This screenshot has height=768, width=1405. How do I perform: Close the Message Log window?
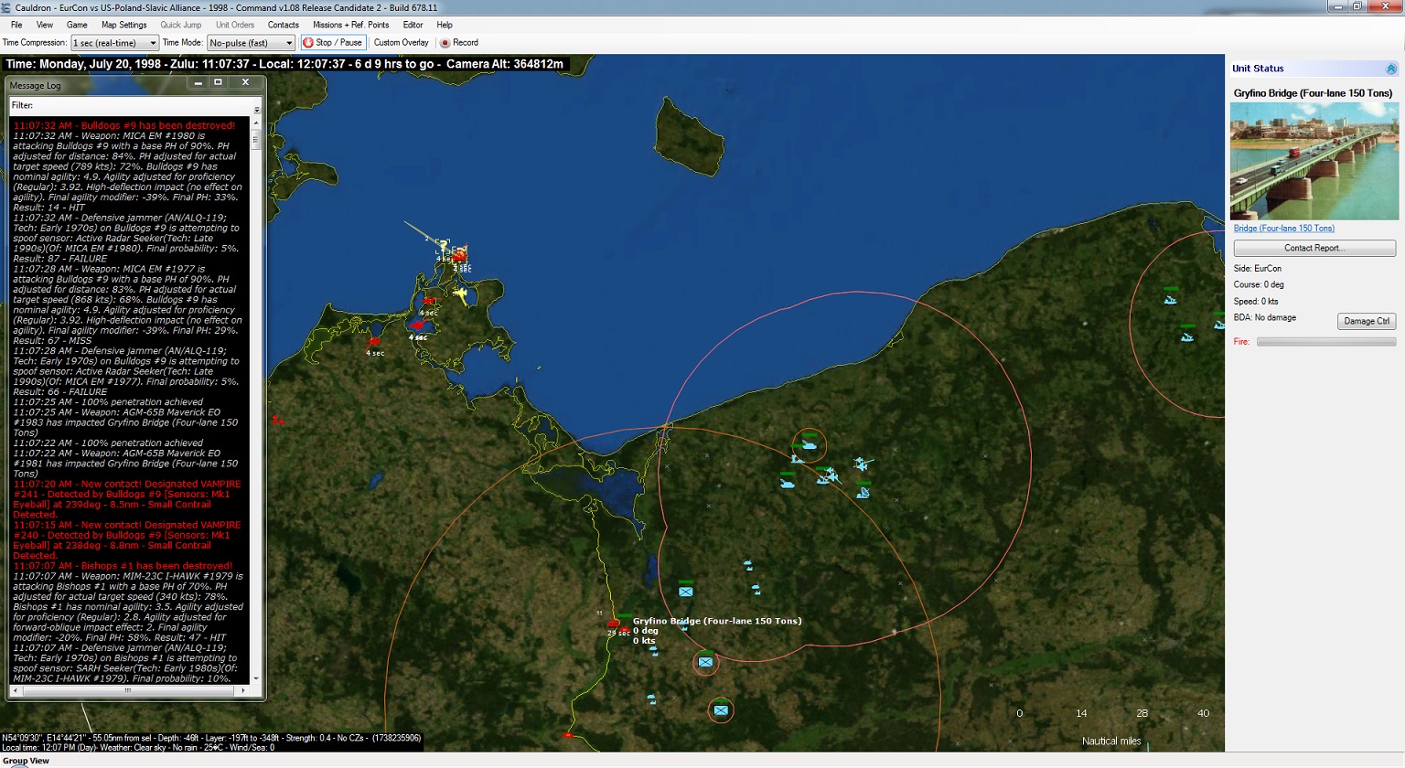[245, 83]
